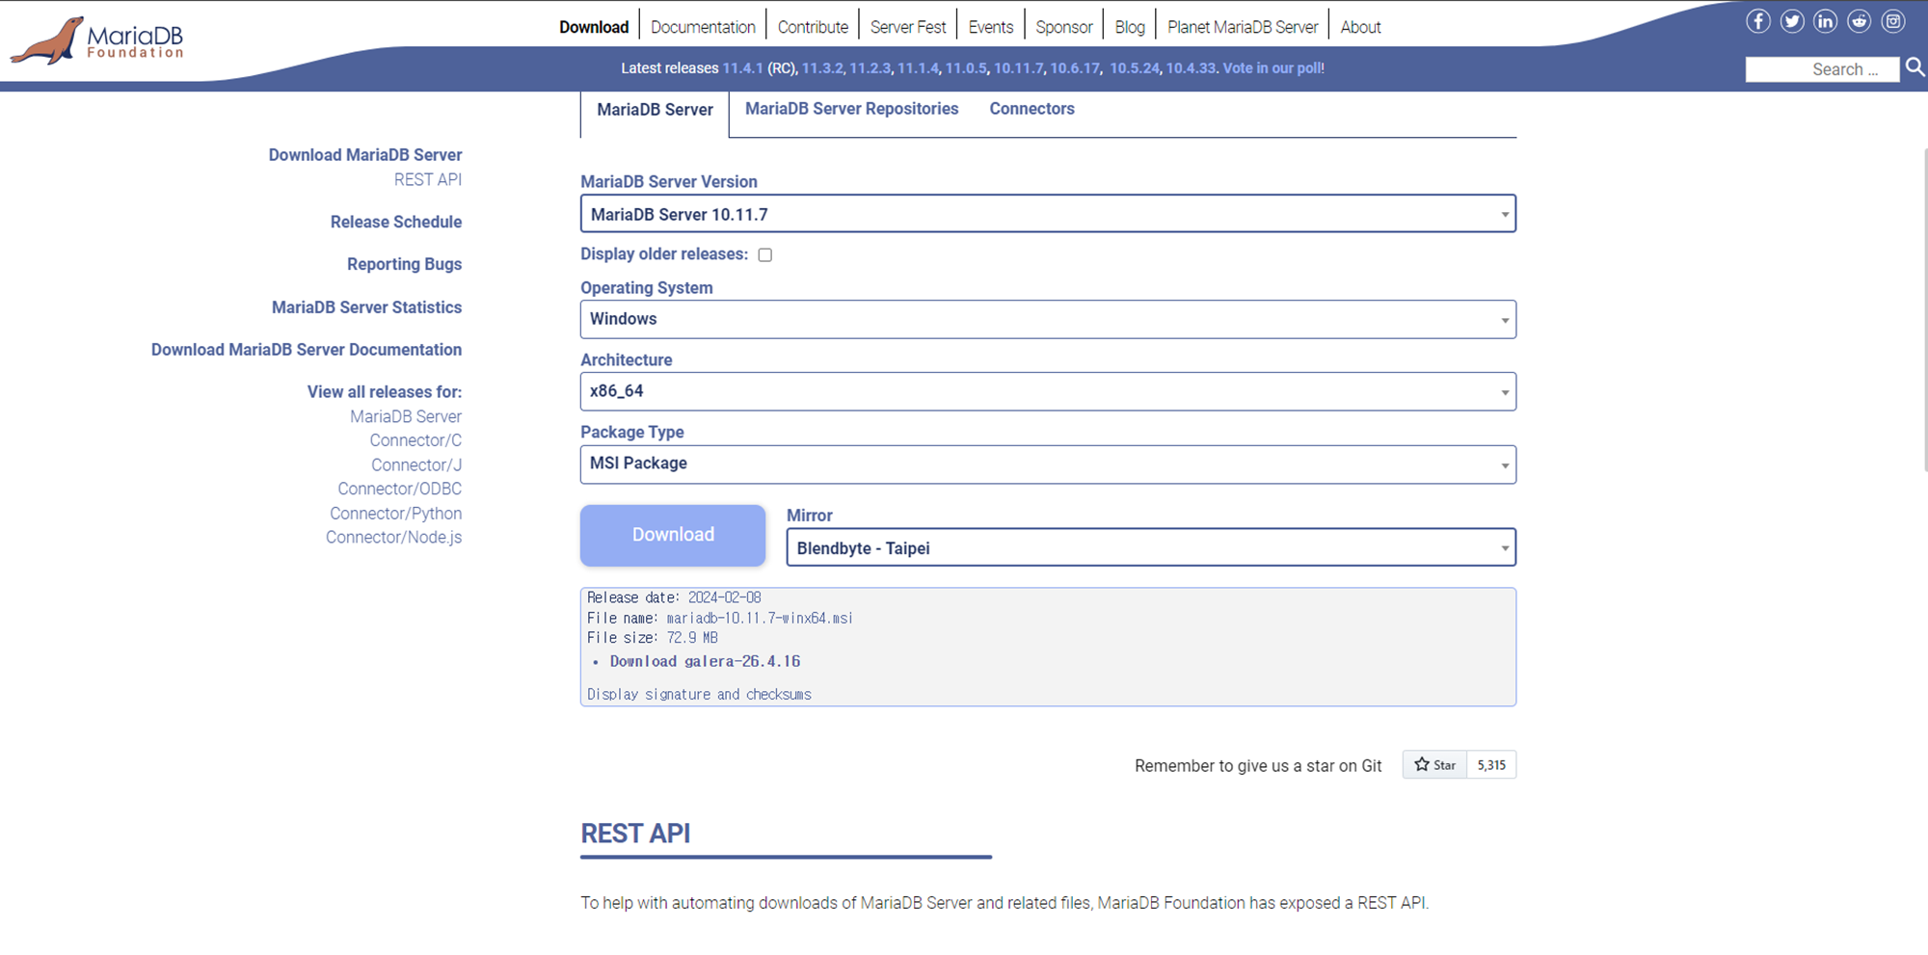Open the Connector/Node.js releases link

tap(393, 538)
